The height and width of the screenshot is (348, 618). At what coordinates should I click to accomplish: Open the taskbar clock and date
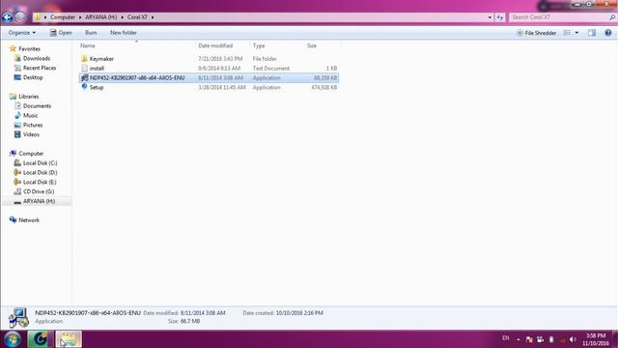coord(596,339)
